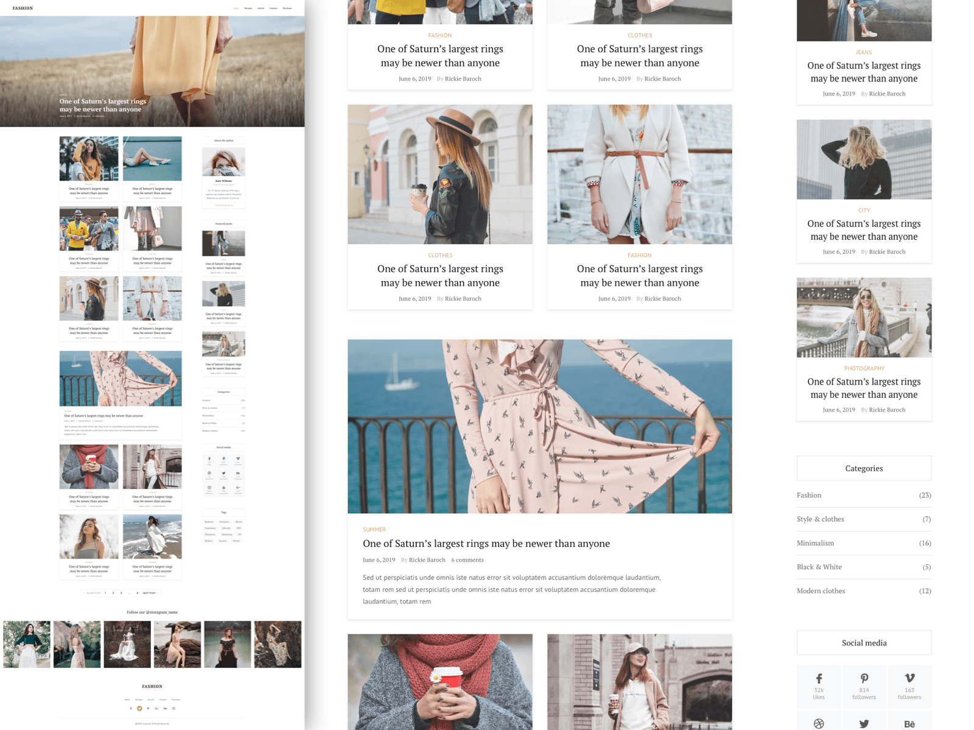
Task: Click the Twitter icon in preview Social media widget
Action: (223, 473)
